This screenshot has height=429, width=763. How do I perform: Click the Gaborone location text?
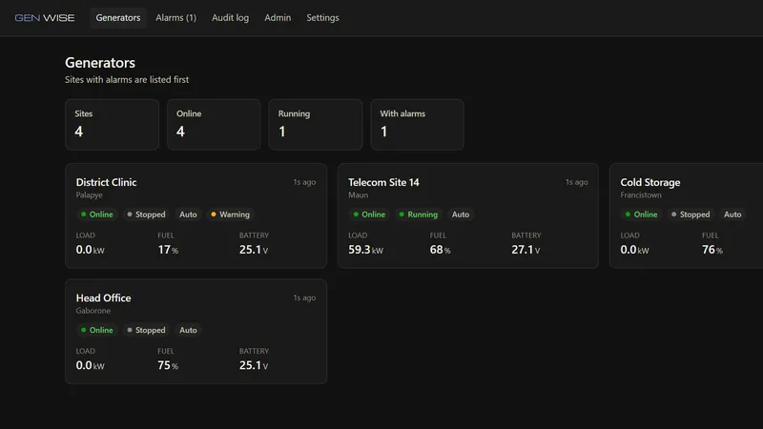coord(93,311)
